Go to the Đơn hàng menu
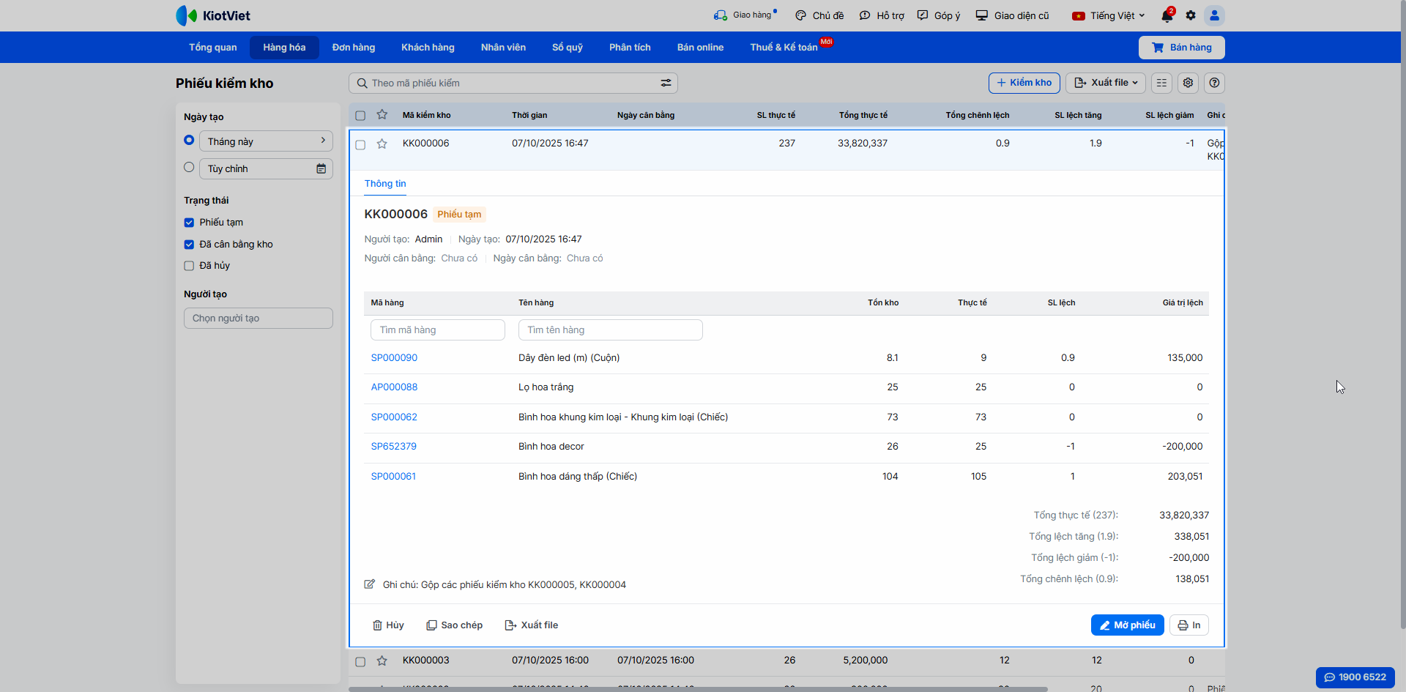1406x692 pixels. [x=353, y=48]
